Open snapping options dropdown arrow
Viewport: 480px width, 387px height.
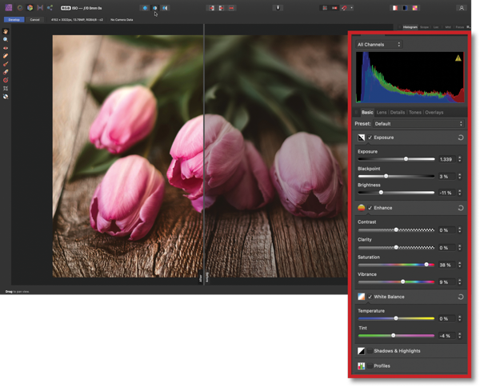pyautogui.click(x=351, y=8)
